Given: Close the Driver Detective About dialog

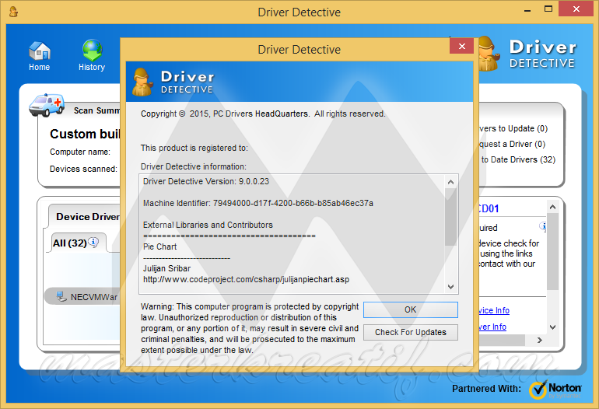Looking at the screenshot, I should [x=461, y=46].
